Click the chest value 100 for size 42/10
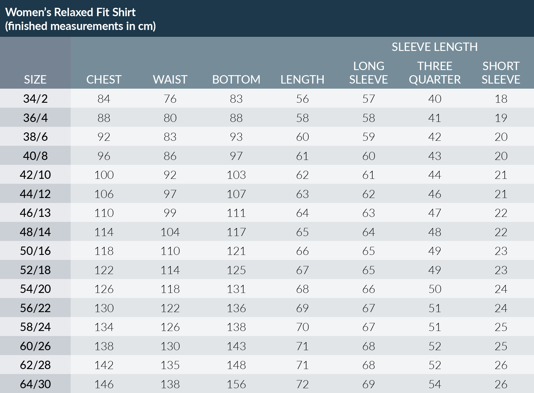This screenshot has height=393, width=534. (104, 175)
